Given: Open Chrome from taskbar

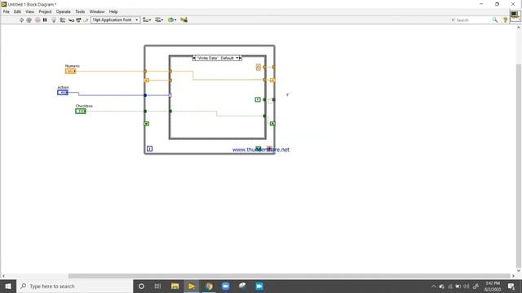Looking at the screenshot, I should point(209,286).
